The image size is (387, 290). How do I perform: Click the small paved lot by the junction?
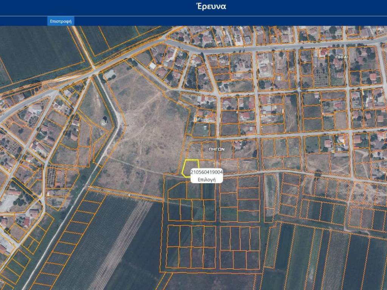(x=110, y=74)
